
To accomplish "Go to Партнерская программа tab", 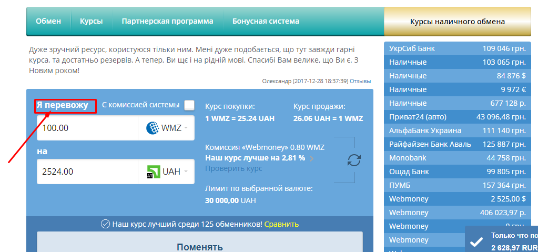I will [x=167, y=21].
